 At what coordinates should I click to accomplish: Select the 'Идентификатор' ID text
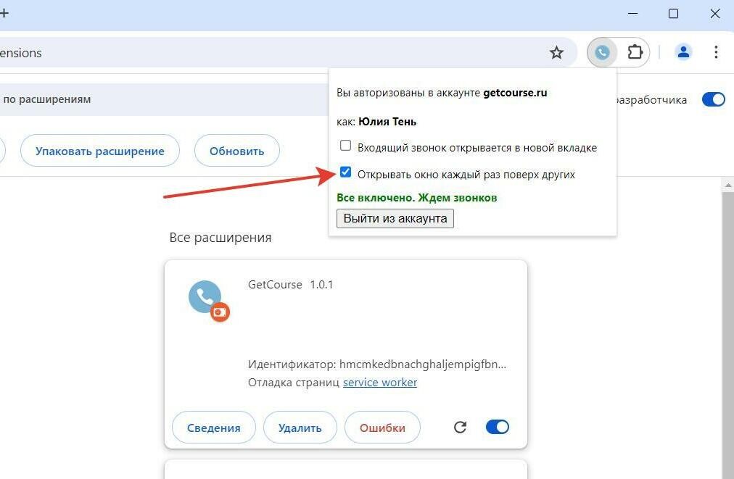pyautogui.click(x=377, y=365)
